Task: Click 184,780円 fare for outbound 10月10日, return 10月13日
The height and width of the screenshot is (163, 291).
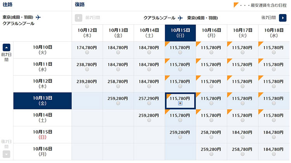Action: click(x=118, y=47)
